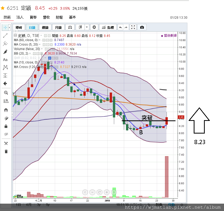Toggle the magnet snap mode
Screen dimensions: 224x211
point(6,110)
